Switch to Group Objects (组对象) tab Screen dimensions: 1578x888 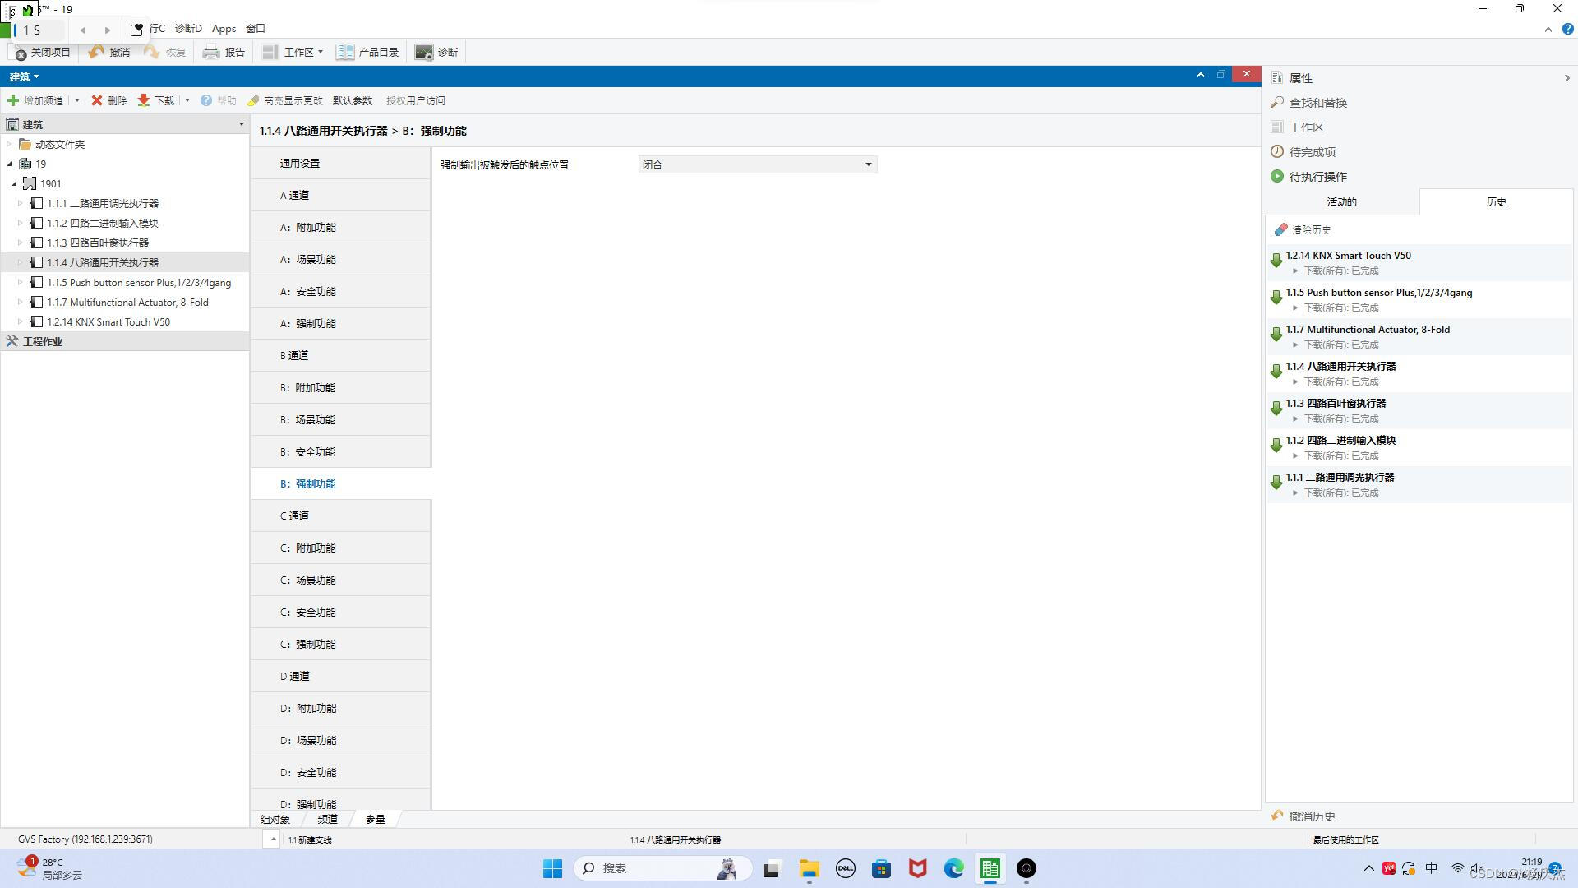(275, 820)
